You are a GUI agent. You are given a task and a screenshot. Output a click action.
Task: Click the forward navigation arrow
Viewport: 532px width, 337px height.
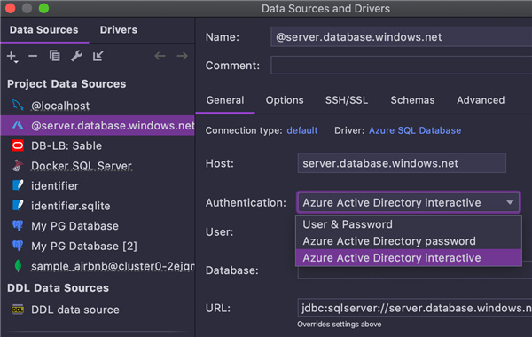pyautogui.click(x=182, y=56)
